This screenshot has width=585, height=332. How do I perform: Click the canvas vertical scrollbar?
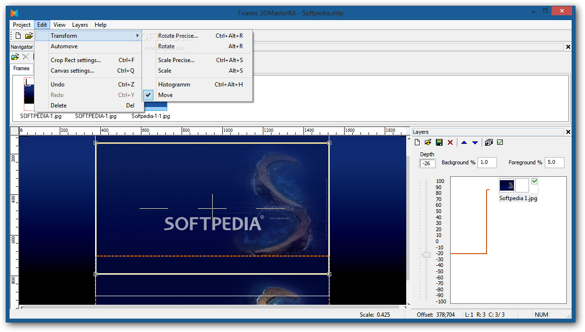(408, 220)
